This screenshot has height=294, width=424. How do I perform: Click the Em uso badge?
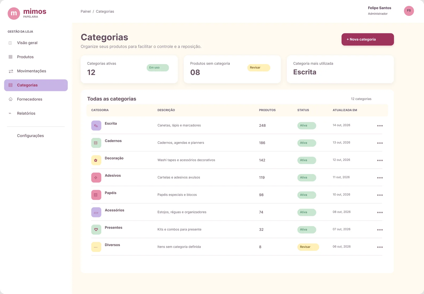(158, 68)
